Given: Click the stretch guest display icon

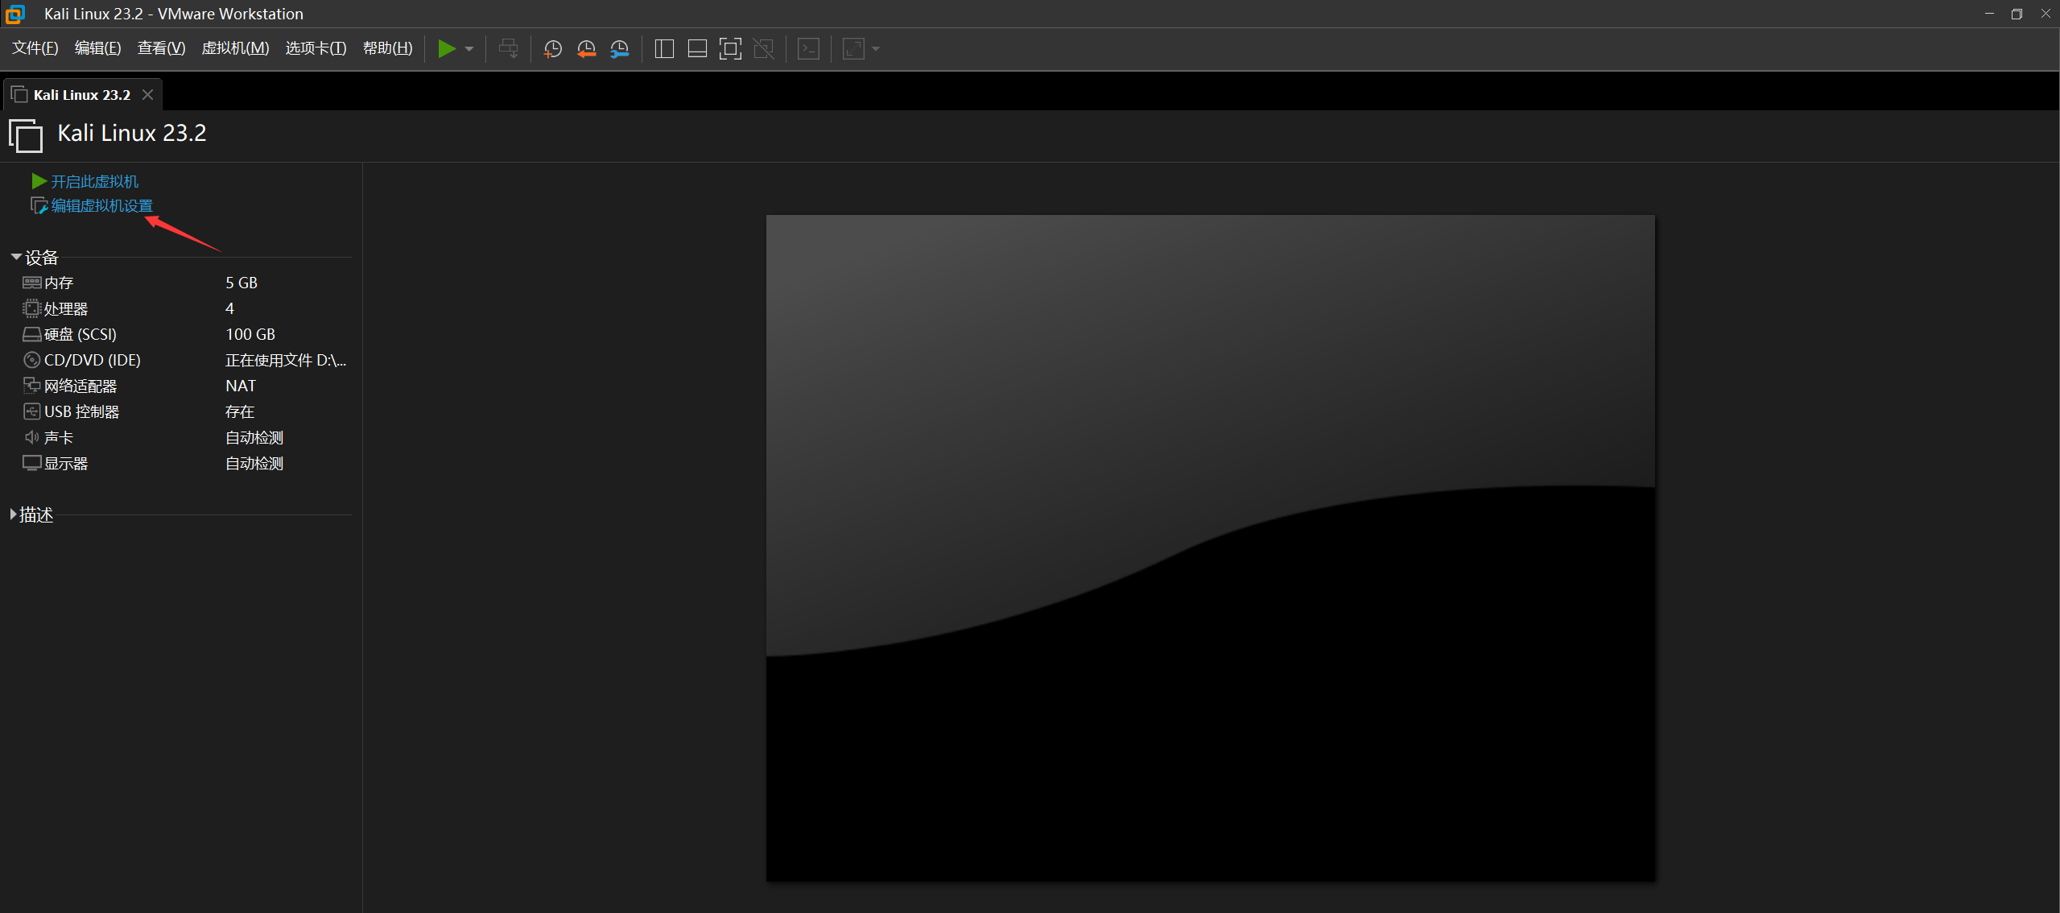Looking at the screenshot, I should click(x=853, y=49).
